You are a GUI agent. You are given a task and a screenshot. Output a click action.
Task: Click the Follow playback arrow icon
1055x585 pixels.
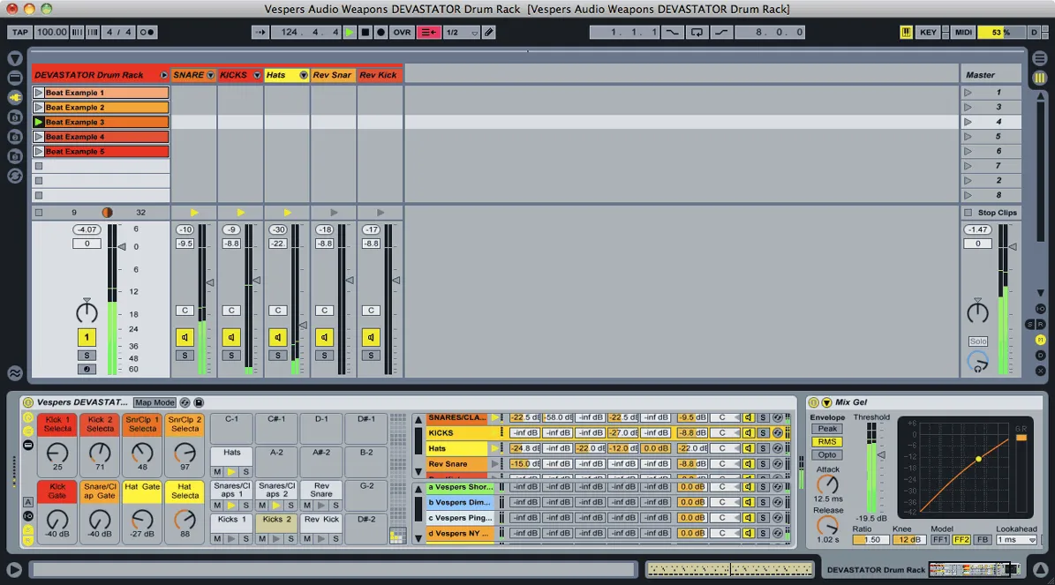[260, 33]
